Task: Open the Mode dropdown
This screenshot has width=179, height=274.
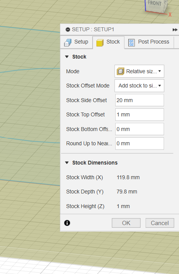Action: (139, 71)
